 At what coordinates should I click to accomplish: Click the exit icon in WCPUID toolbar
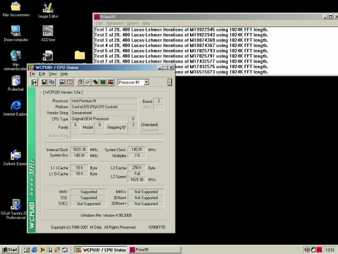(x=34, y=82)
